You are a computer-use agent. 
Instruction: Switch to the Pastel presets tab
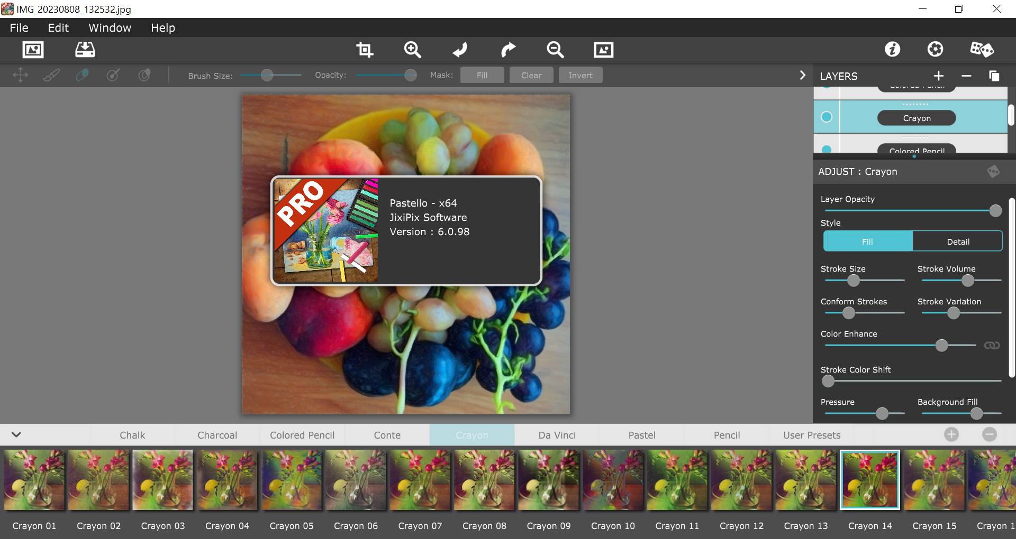(641, 435)
